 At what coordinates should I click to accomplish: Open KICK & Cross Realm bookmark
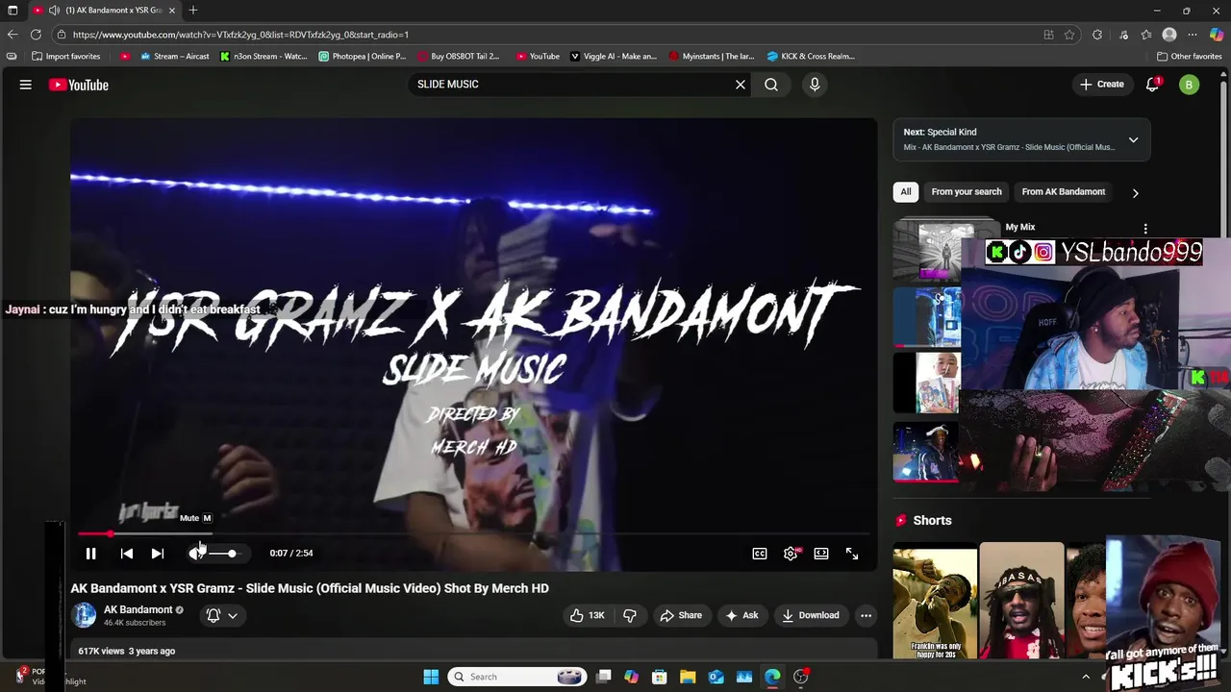pyautogui.click(x=811, y=56)
